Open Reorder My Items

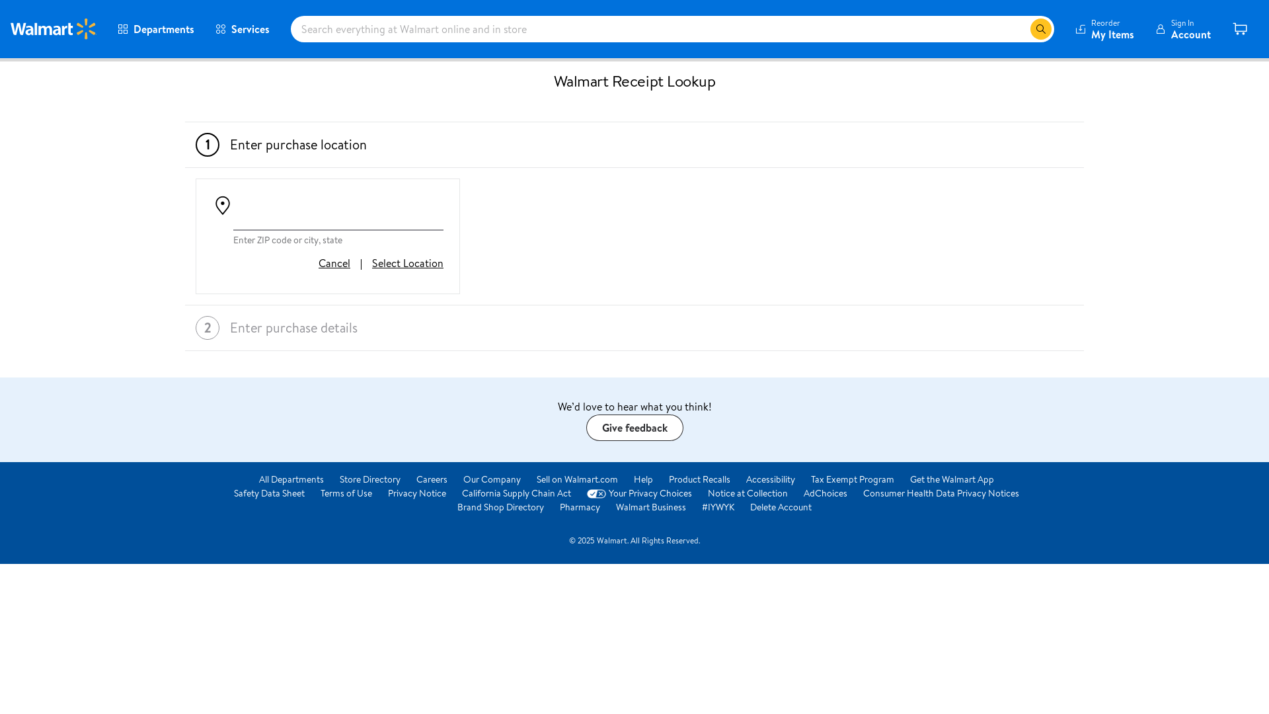click(x=1104, y=29)
